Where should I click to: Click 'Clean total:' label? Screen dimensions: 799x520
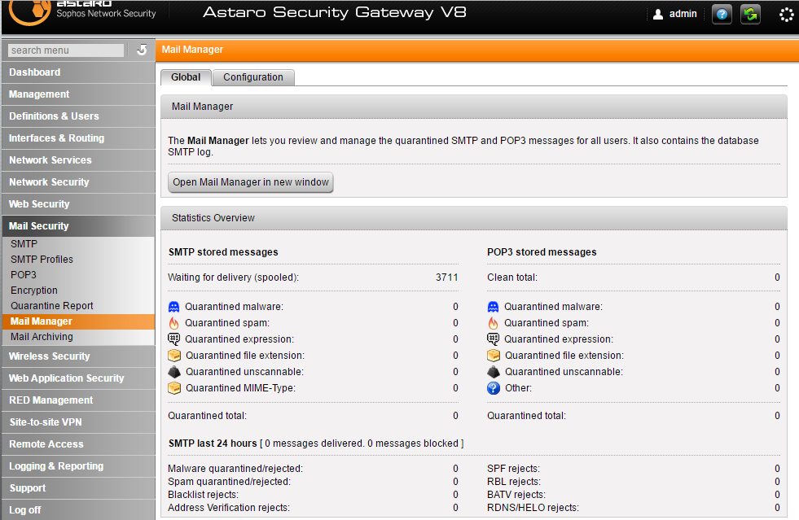click(x=512, y=277)
